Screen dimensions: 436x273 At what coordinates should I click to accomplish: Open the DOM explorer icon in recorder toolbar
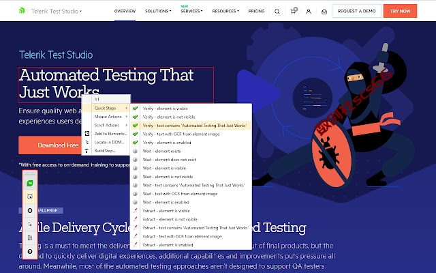click(x=30, y=225)
